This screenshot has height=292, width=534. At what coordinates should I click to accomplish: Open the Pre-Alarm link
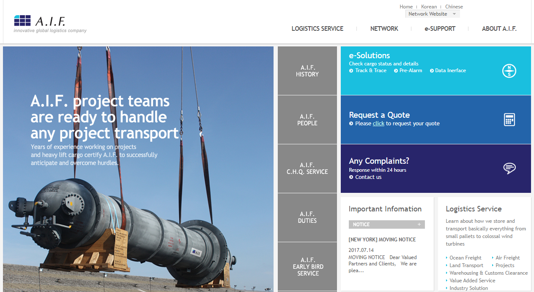410,70
